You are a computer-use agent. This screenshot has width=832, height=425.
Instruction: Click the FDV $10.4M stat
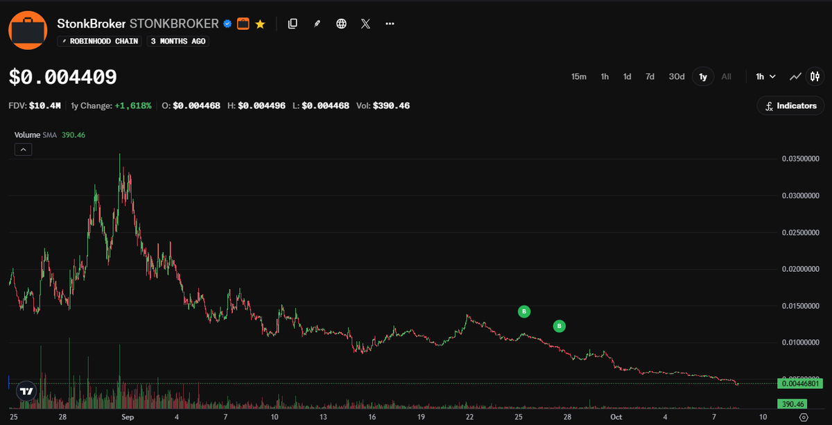35,106
